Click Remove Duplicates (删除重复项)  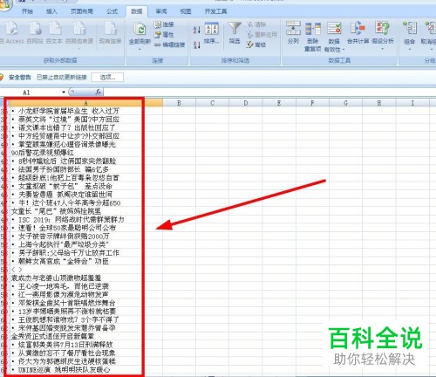click(313, 37)
